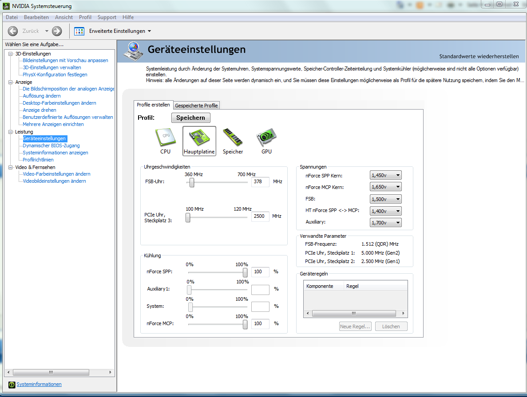Open the nForce MCP Kern voltage dropdown
This screenshot has height=397, width=527.
coord(386,187)
